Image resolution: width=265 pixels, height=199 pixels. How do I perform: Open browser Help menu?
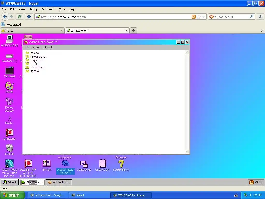pyautogui.click(x=72, y=9)
